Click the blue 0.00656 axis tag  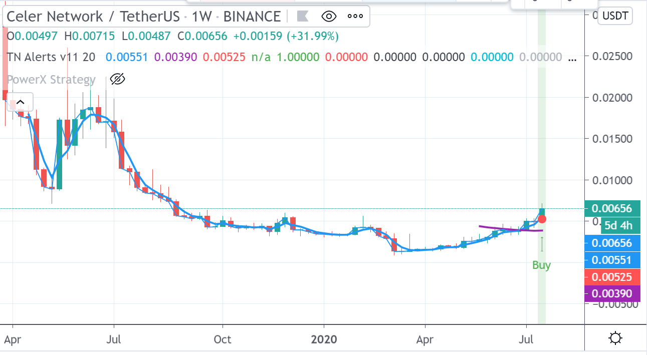[x=611, y=243]
